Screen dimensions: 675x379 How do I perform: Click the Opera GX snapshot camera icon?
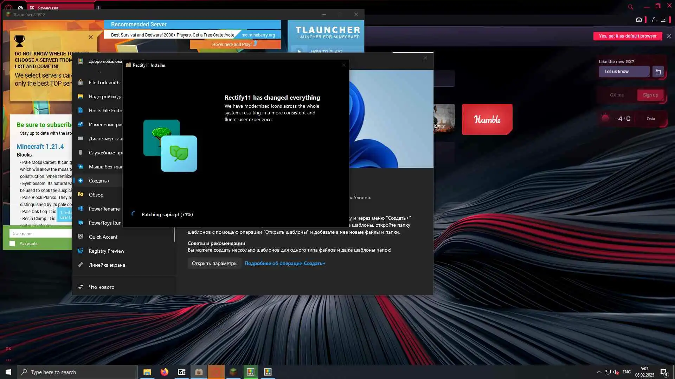pos(639,20)
